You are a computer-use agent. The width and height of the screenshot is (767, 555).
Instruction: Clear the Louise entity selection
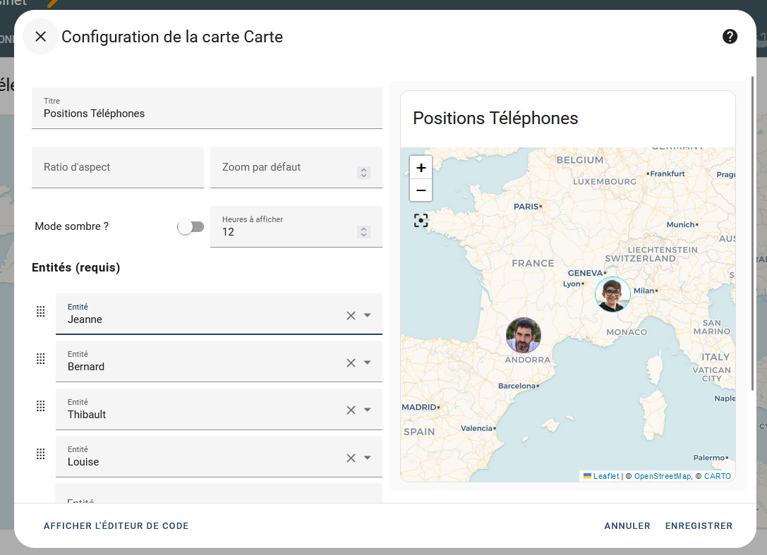[x=351, y=458]
